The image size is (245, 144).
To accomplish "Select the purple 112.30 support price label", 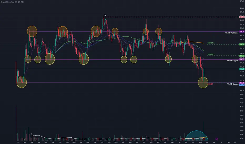I will [242, 83].
